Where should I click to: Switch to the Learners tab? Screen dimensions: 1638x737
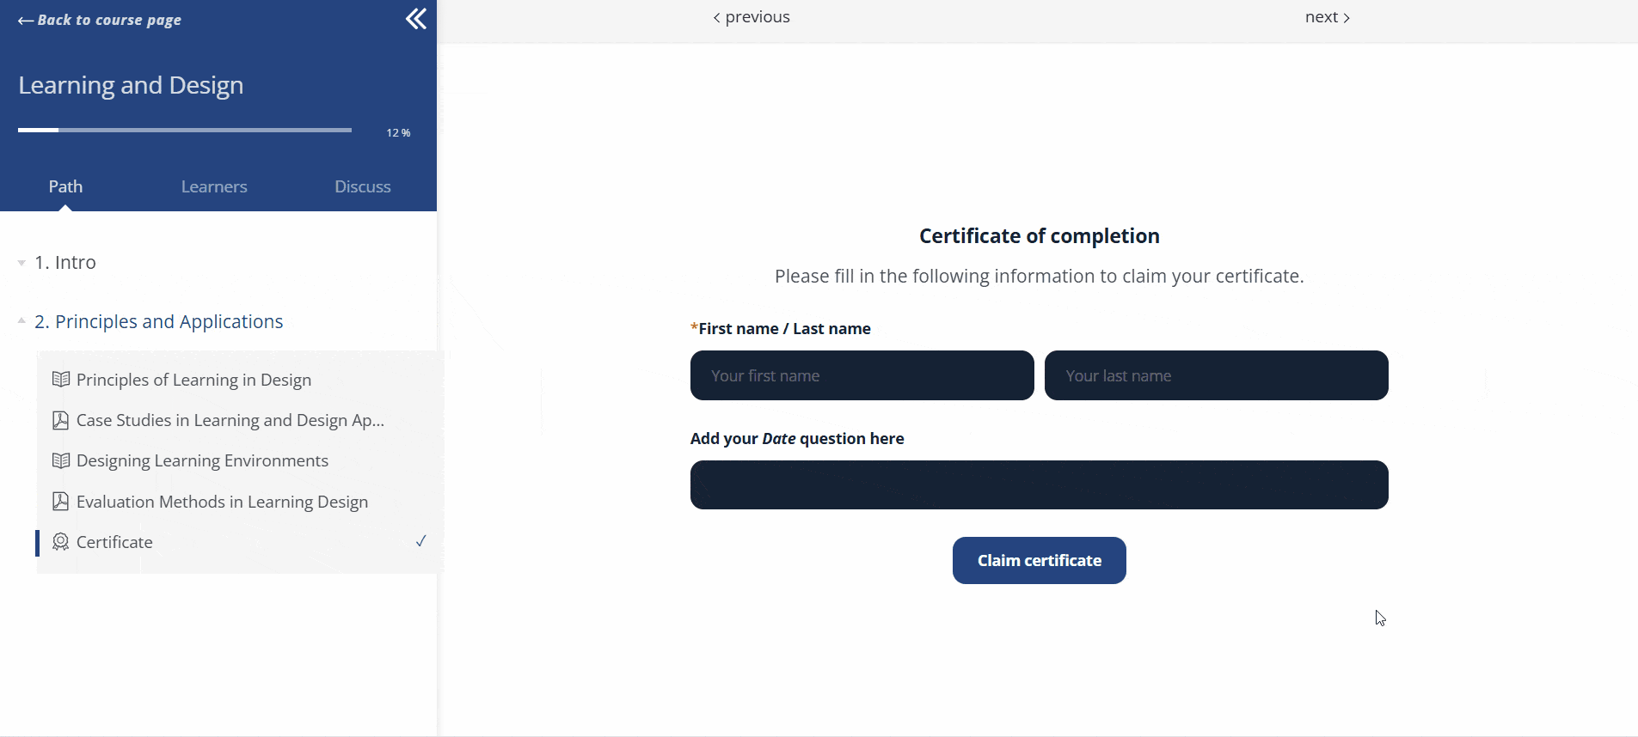click(x=214, y=186)
